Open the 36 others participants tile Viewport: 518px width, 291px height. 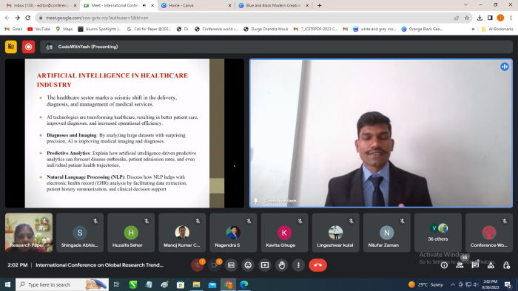(438, 233)
